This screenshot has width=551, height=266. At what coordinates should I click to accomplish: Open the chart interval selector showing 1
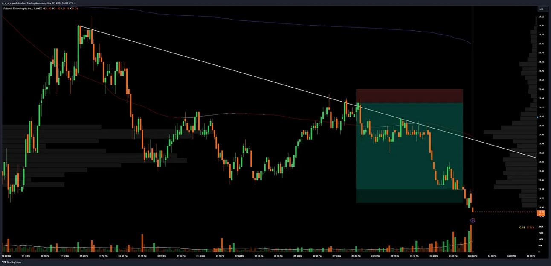[34, 8]
